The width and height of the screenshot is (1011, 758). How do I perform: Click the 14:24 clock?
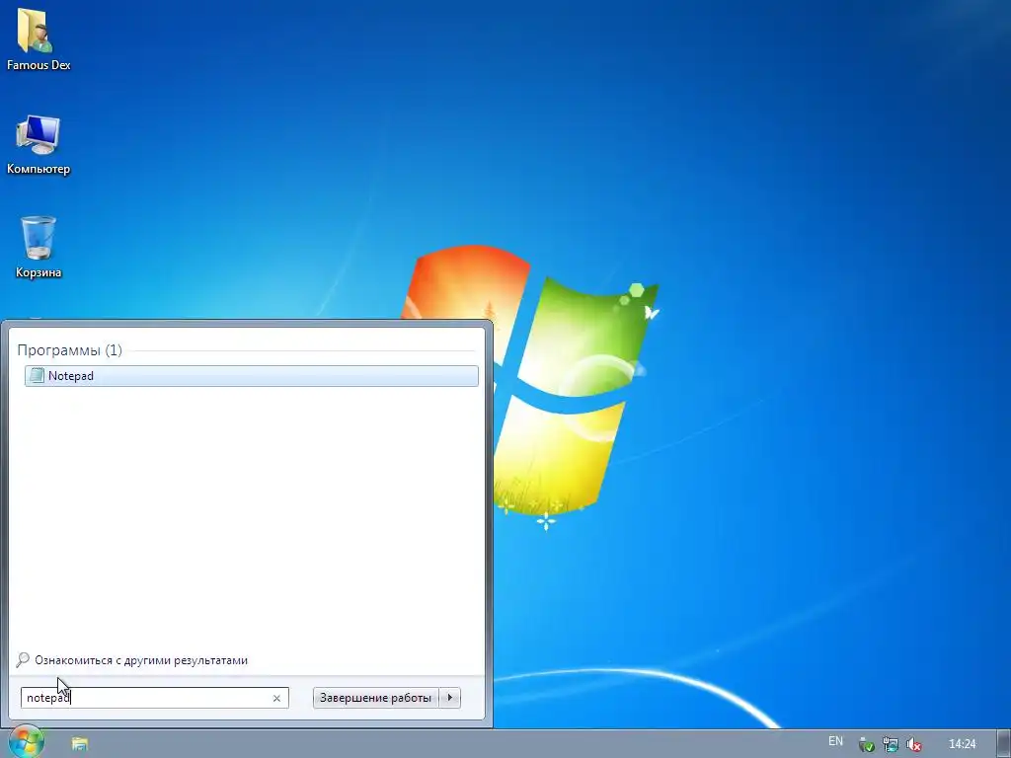(963, 744)
